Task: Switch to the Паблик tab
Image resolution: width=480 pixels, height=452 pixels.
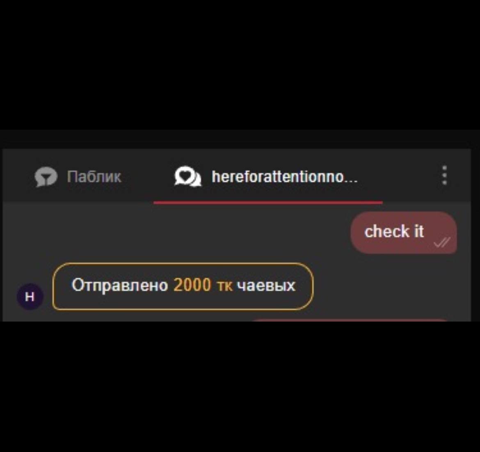Action: [78, 177]
